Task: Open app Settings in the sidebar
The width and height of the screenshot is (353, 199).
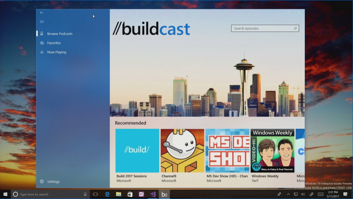Action: click(x=73, y=182)
